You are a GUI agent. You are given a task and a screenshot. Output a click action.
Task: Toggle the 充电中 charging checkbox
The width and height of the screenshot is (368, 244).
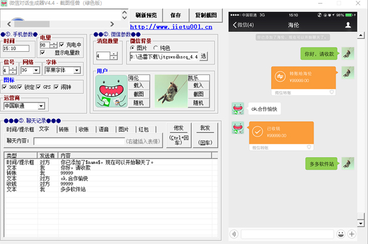pos(61,44)
